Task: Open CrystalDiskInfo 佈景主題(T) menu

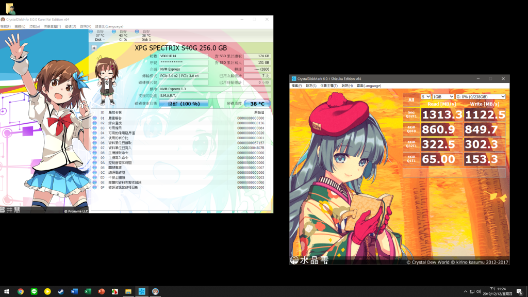Action: point(52,26)
